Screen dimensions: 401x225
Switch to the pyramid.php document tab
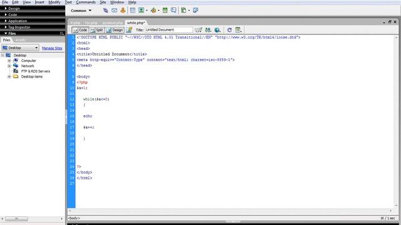(x=112, y=22)
